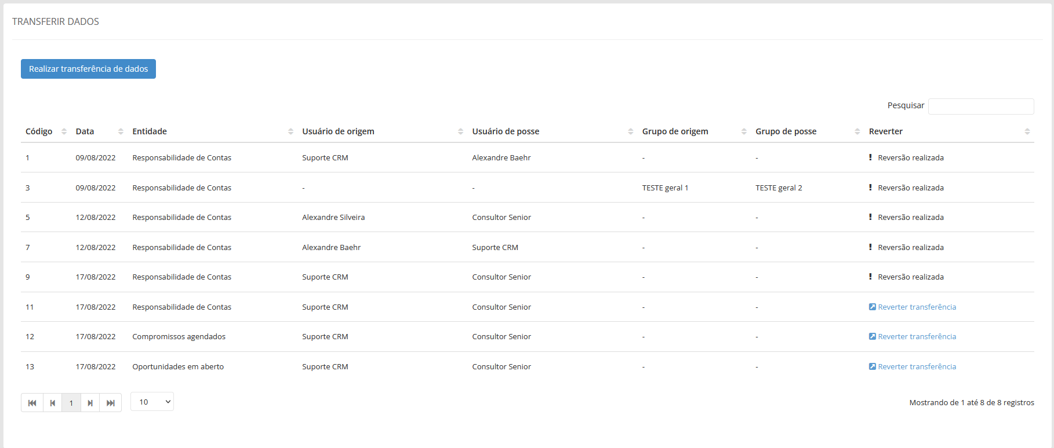This screenshot has width=1054, height=448.
Task: Go to the first page of records
Action: tap(32, 403)
